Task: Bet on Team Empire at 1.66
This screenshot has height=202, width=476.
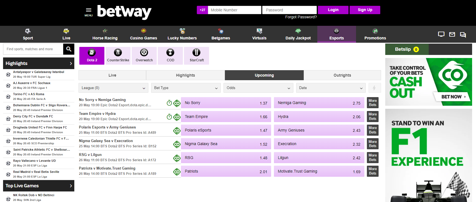Action: pos(226,117)
